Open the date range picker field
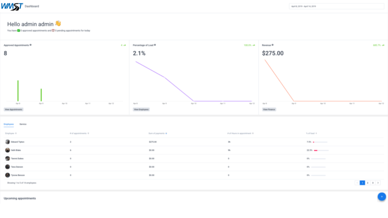 [x=336, y=6]
